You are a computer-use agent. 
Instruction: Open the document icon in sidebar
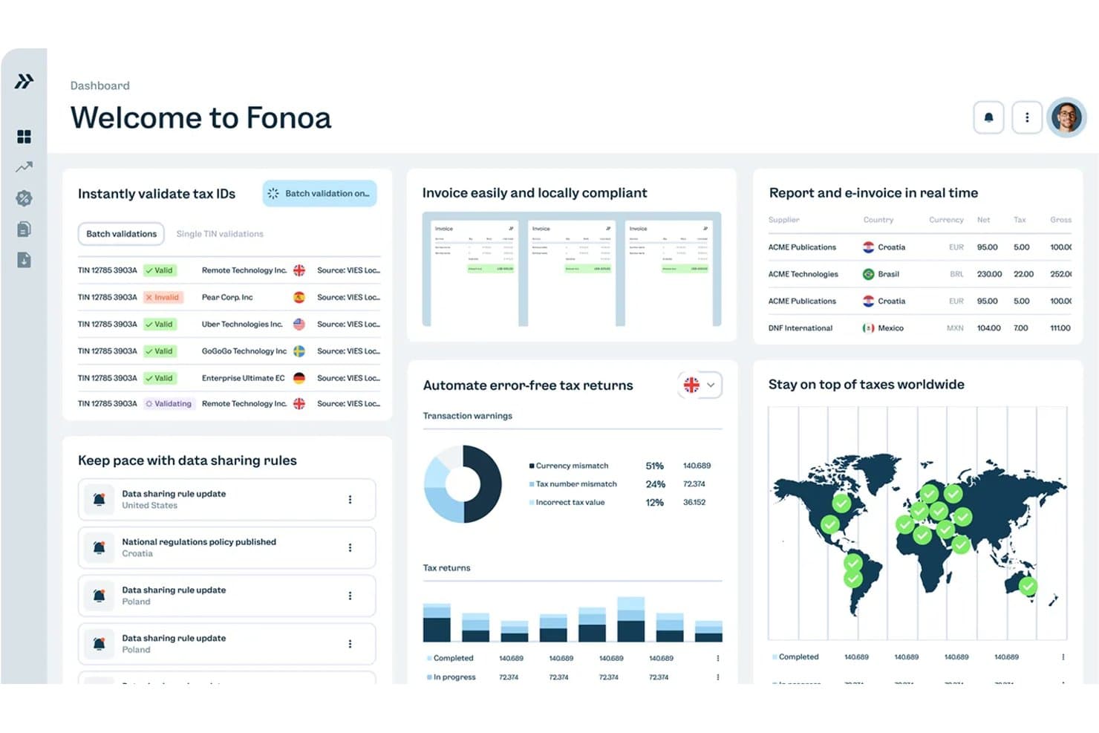coord(24,229)
